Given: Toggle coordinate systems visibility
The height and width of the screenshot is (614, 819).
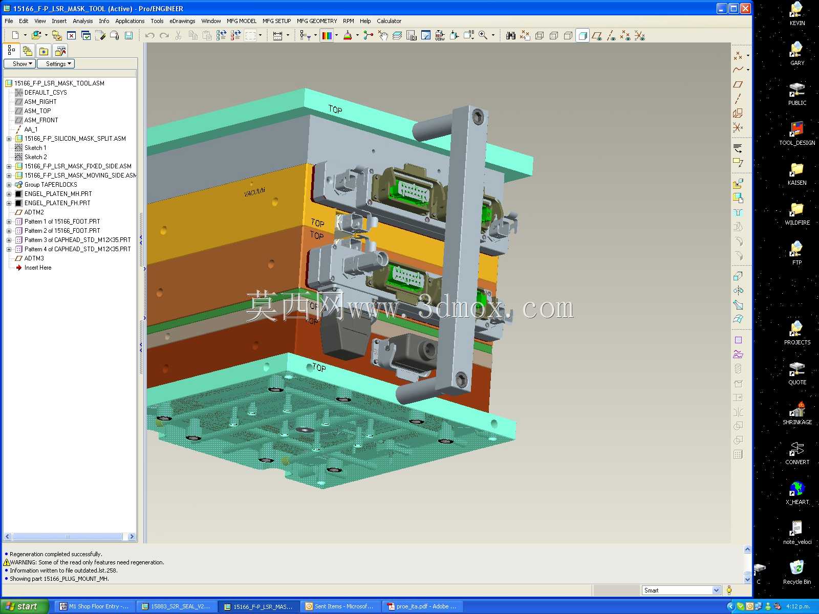Looking at the screenshot, I should (x=640, y=35).
